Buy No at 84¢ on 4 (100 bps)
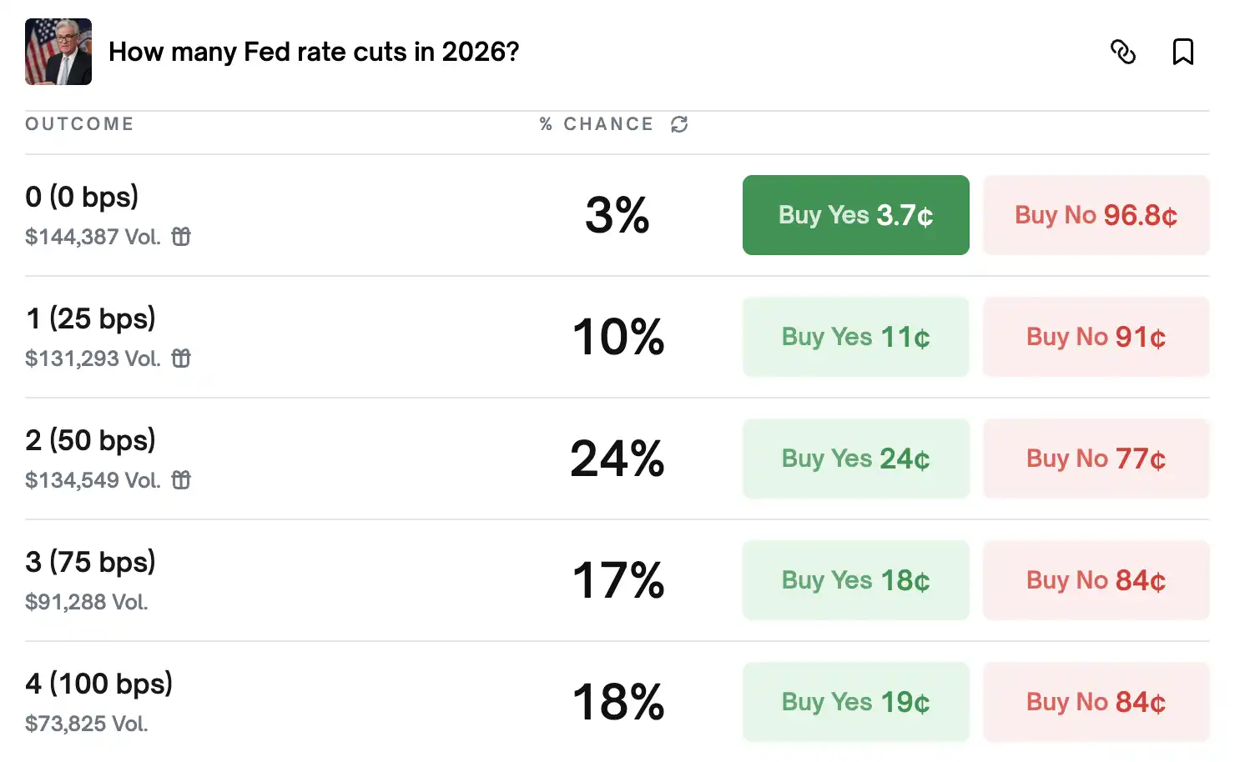 pyautogui.click(x=1096, y=702)
